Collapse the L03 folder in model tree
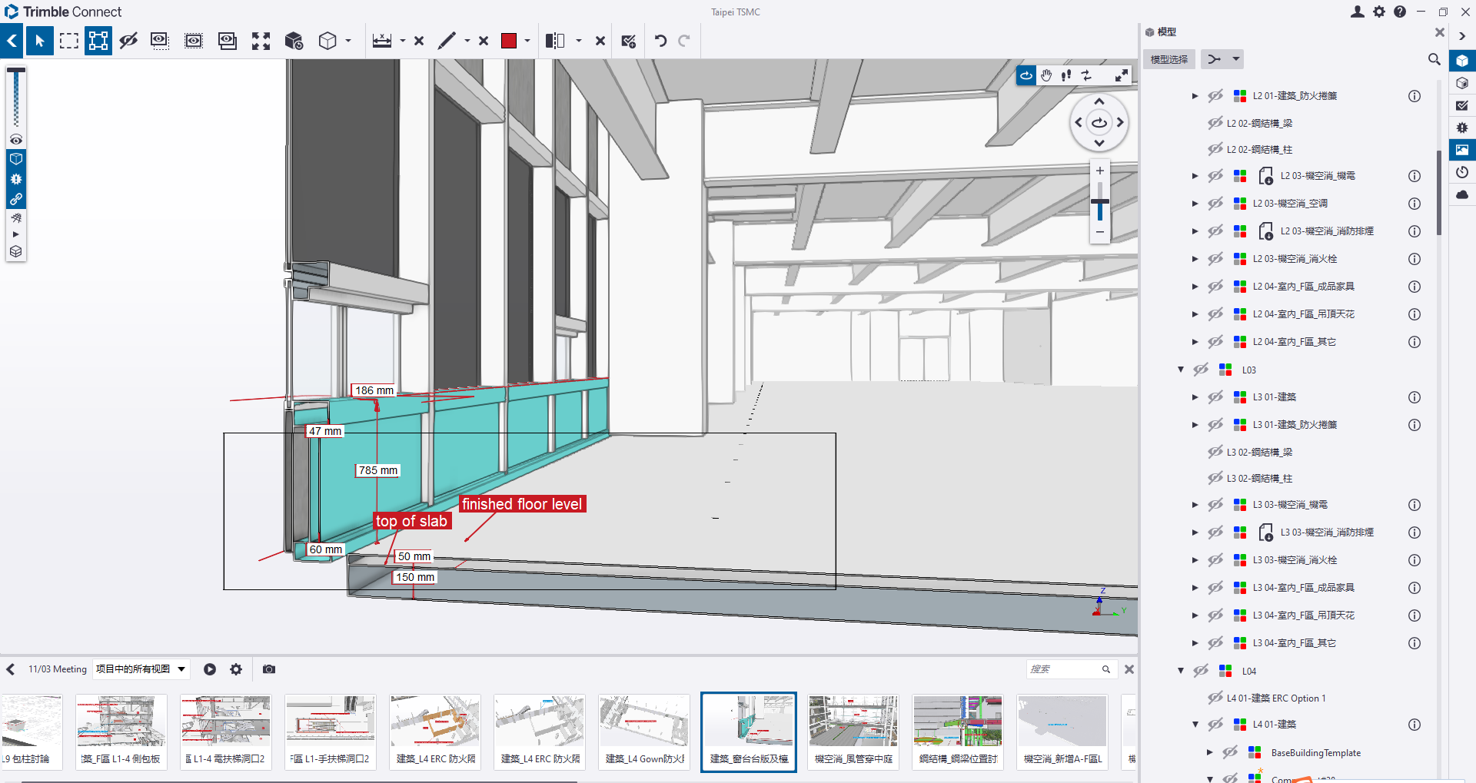This screenshot has height=783, width=1476. coord(1181,370)
